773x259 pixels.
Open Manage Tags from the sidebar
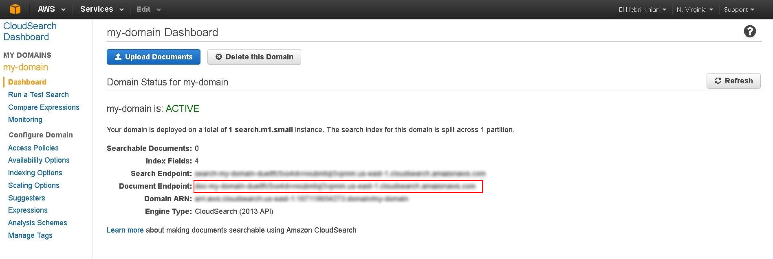[x=30, y=235]
